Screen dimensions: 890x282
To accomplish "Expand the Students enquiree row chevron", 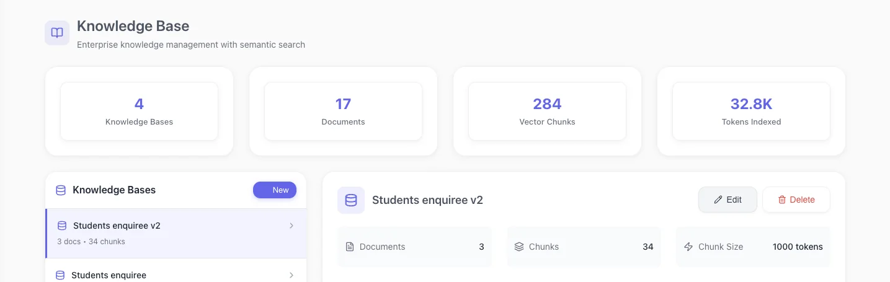I will click(291, 275).
